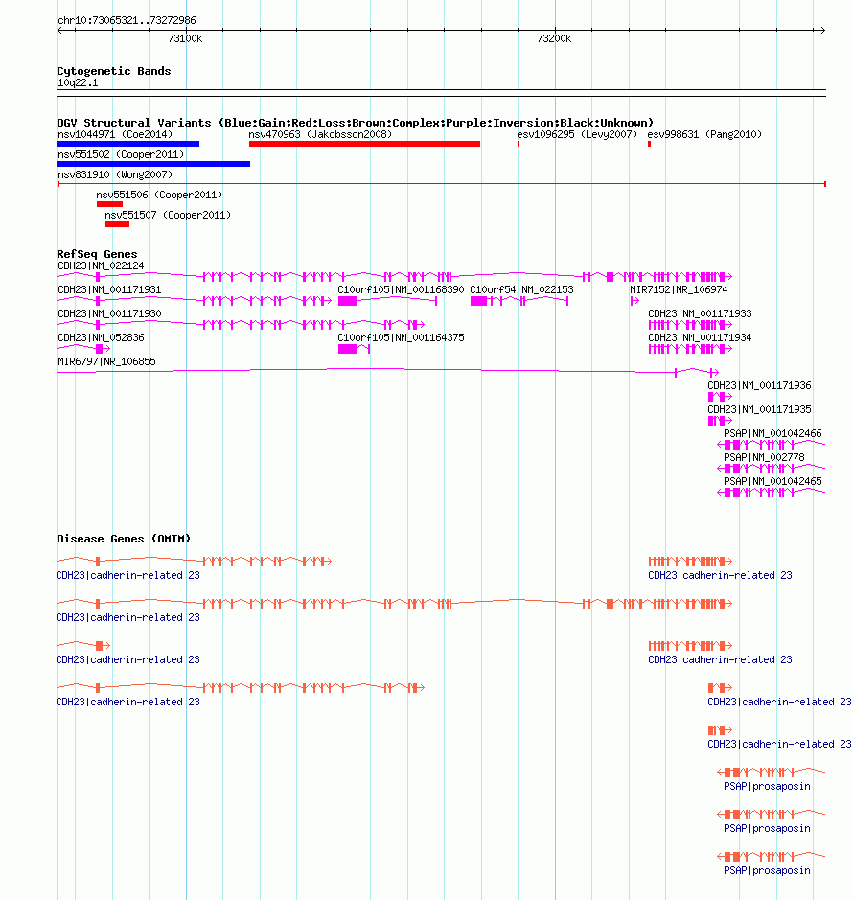This screenshot has height=900, width=853.
Task: Select CDH23|NM_001171935 transcript label
Action: tap(759, 410)
